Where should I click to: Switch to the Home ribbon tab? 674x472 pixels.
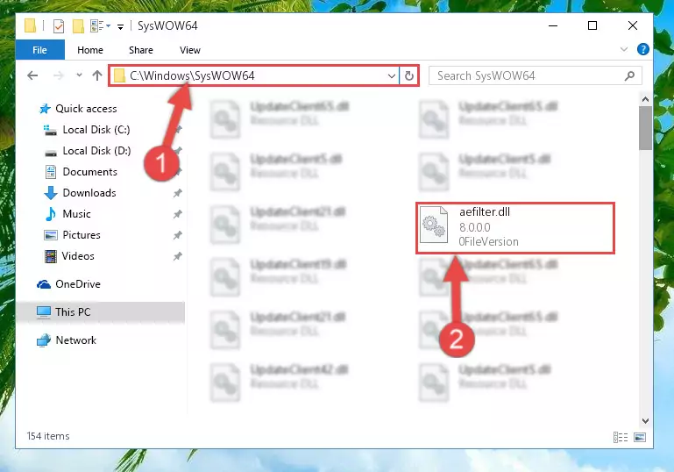pyautogui.click(x=90, y=50)
